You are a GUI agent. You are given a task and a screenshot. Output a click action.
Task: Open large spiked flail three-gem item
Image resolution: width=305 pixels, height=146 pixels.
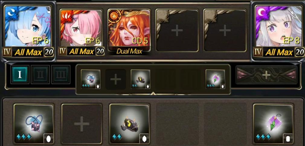pyautogui.click(x=34, y=124)
